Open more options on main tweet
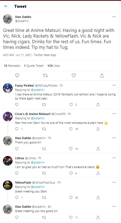121x223 pixels. pyautogui.click(x=114, y=17)
